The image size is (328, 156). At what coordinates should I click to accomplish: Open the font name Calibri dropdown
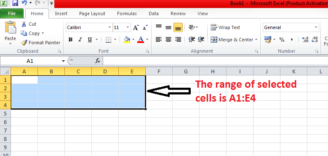point(110,27)
